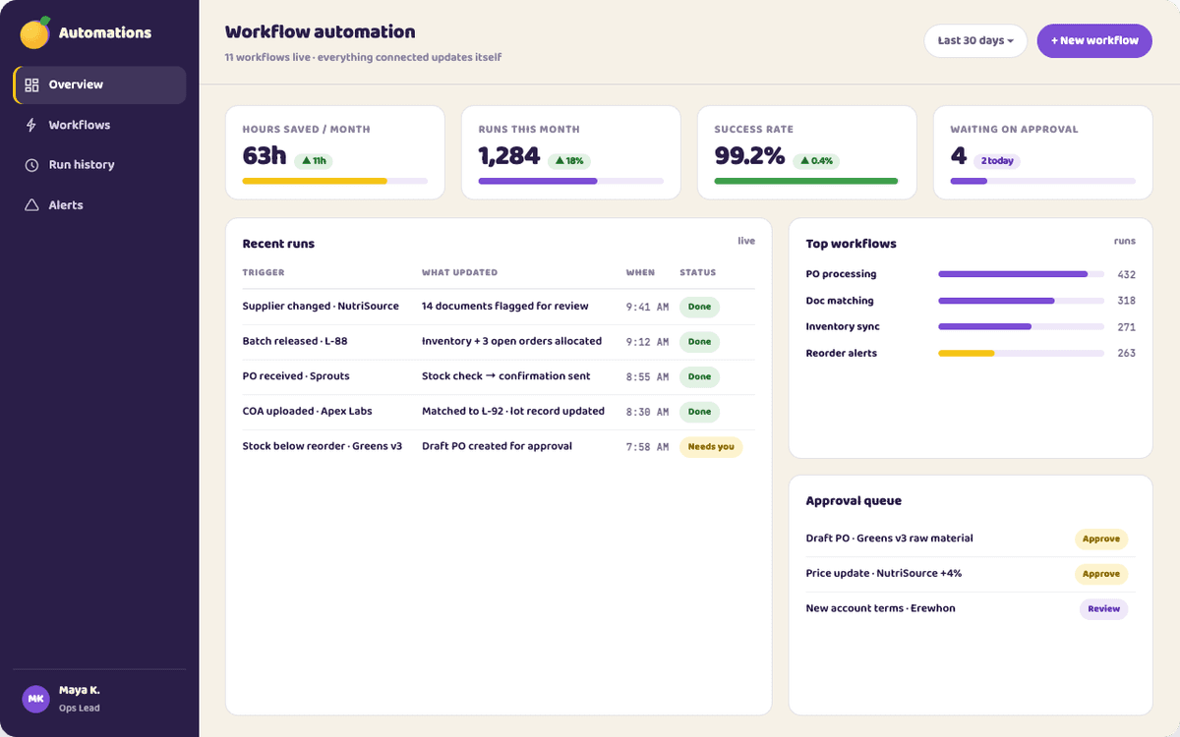Approve the NutriSource +4% price update

click(1101, 574)
